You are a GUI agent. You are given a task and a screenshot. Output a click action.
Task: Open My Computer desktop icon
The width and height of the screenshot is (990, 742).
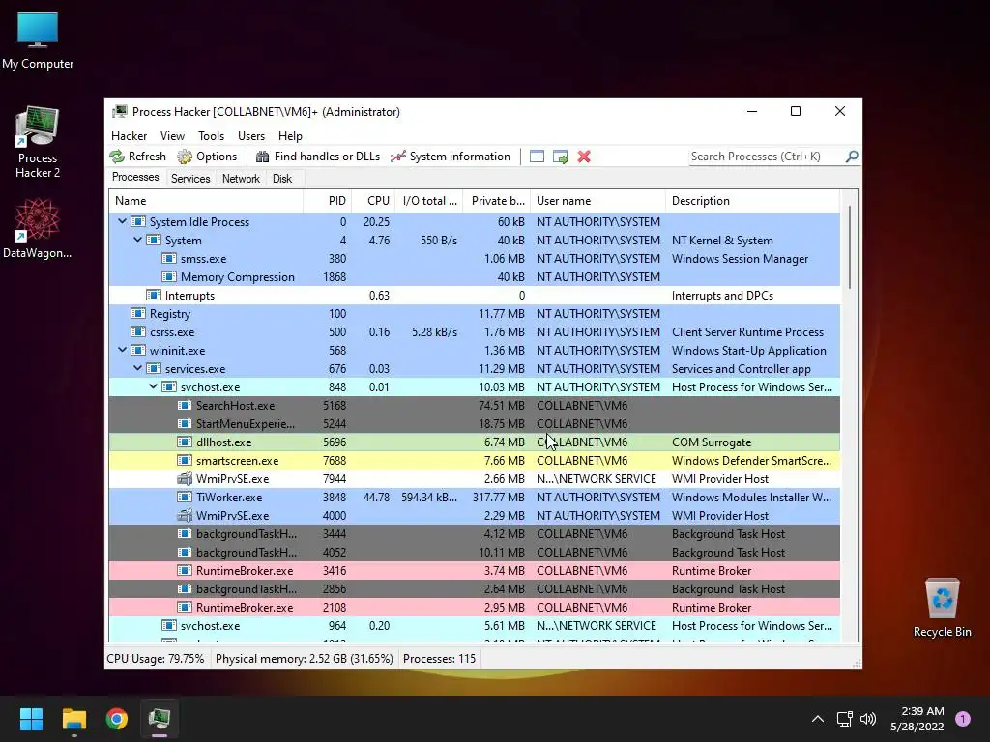[38, 41]
